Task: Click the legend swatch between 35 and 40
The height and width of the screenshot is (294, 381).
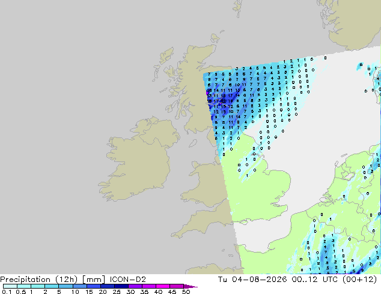Action: click(148, 286)
